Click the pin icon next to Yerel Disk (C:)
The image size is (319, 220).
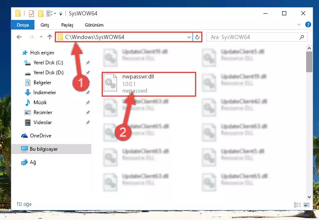coord(88,63)
